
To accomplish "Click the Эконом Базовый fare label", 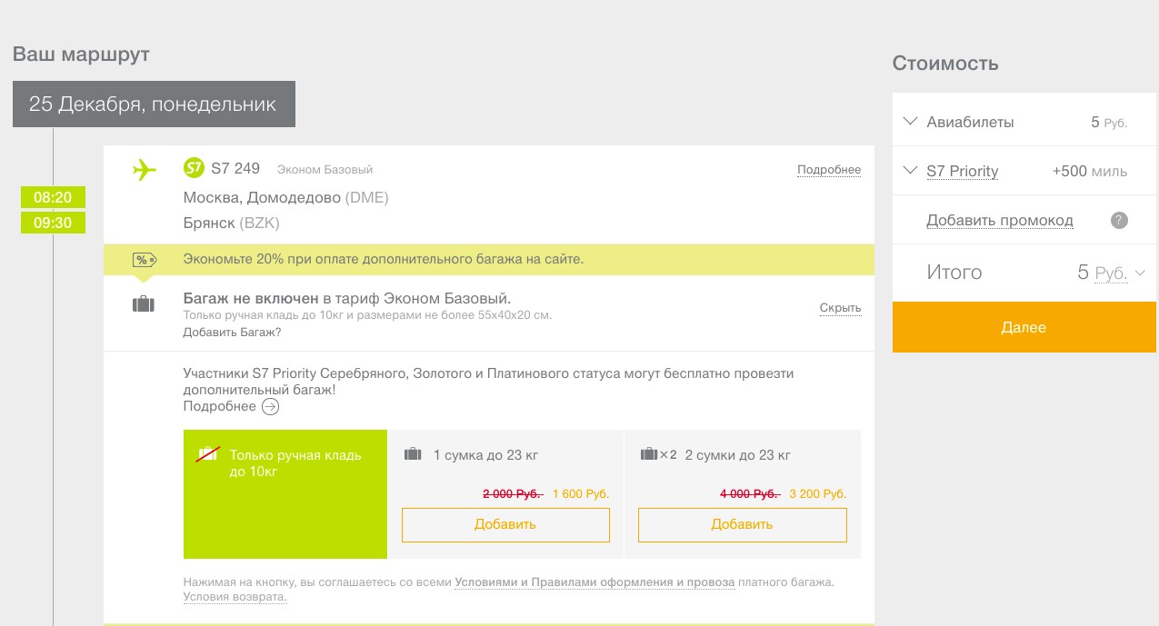I will (x=325, y=170).
